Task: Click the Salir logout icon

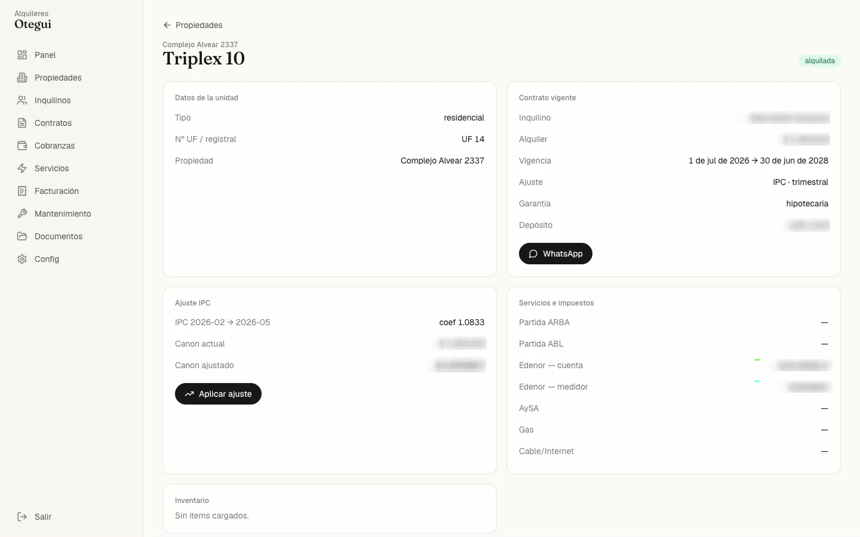Action: (22, 517)
